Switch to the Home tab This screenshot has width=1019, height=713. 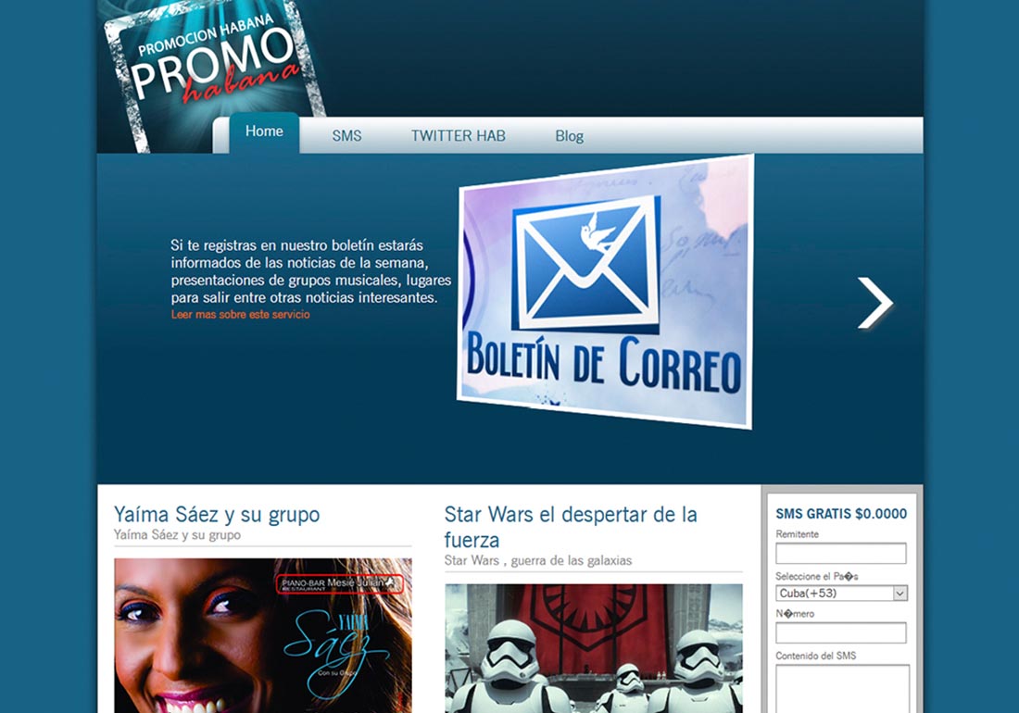(264, 131)
